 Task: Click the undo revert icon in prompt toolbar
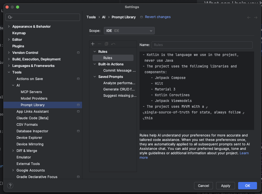point(113,44)
